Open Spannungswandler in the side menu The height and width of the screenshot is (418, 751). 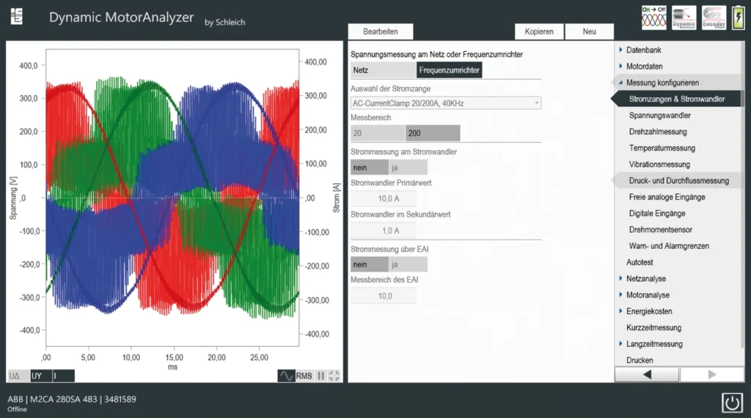point(659,116)
